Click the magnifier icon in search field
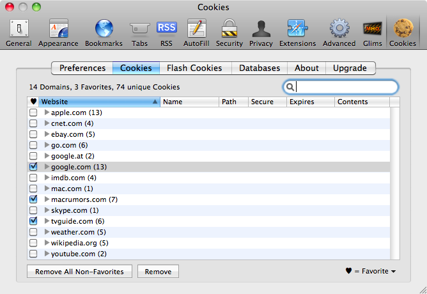 [x=290, y=87]
